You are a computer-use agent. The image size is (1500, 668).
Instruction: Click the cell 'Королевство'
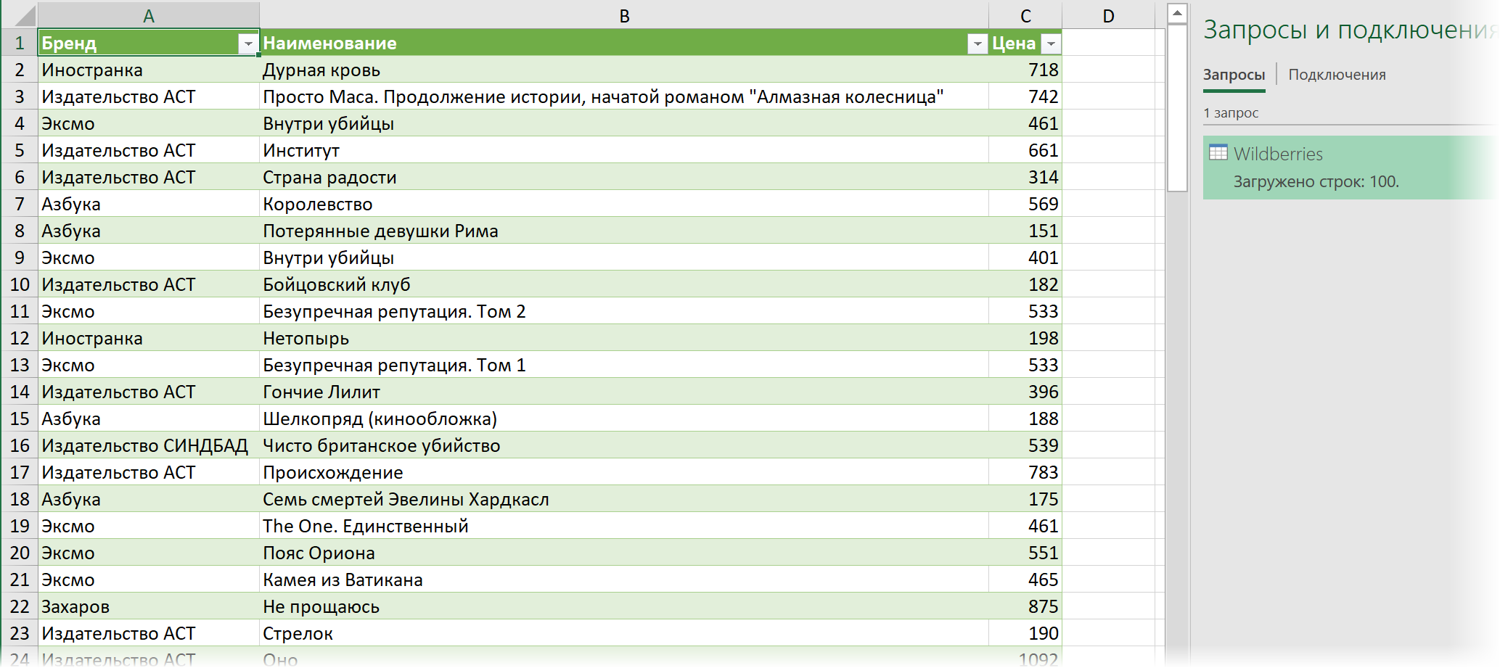coord(624,204)
